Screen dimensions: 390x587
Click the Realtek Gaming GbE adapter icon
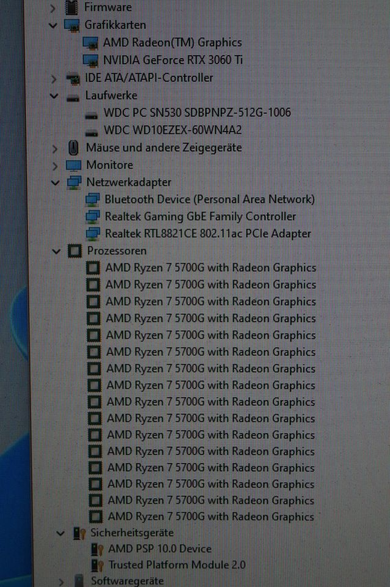point(93,217)
